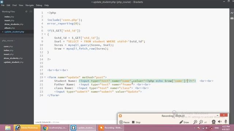Open the Edit menu

click(x=8, y=5)
